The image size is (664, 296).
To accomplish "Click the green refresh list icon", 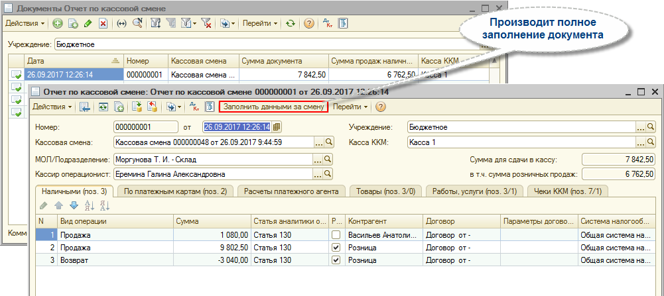I will pyautogui.click(x=290, y=23).
